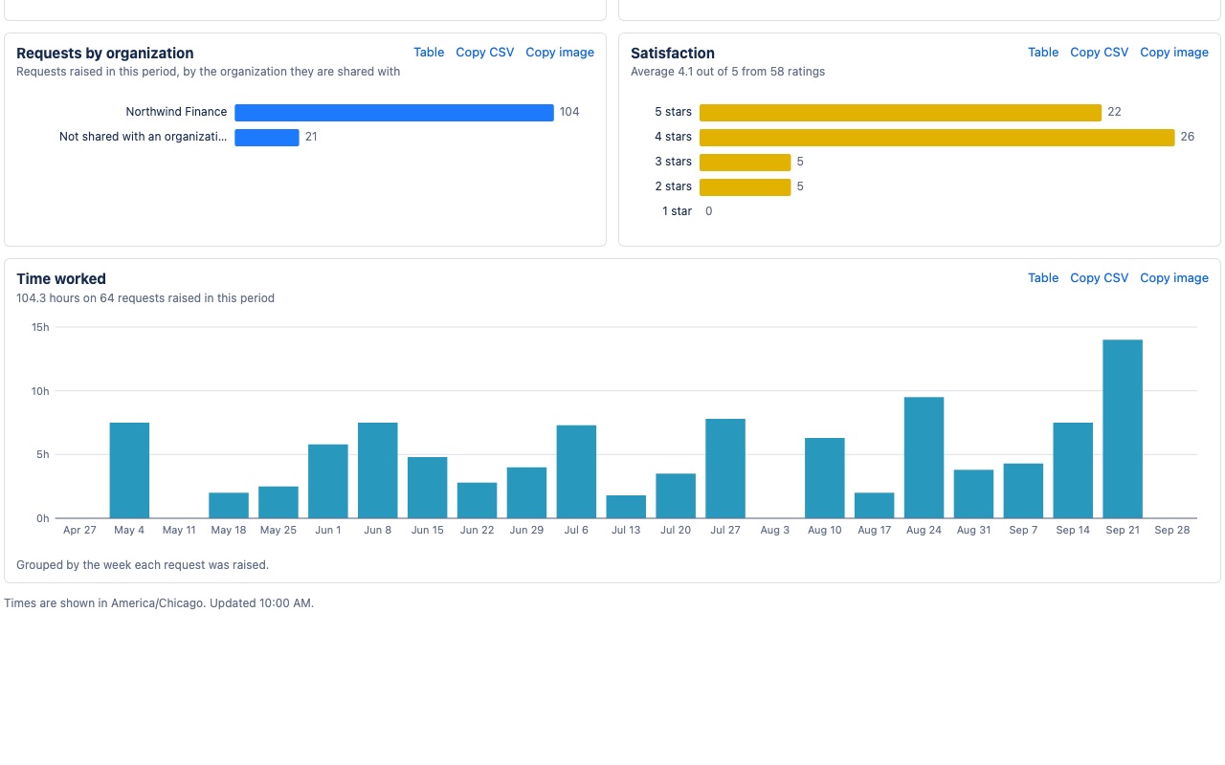Click the Requests by organization heading
Viewport: 1225px width, 765px height.
click(x=105, y=54)
